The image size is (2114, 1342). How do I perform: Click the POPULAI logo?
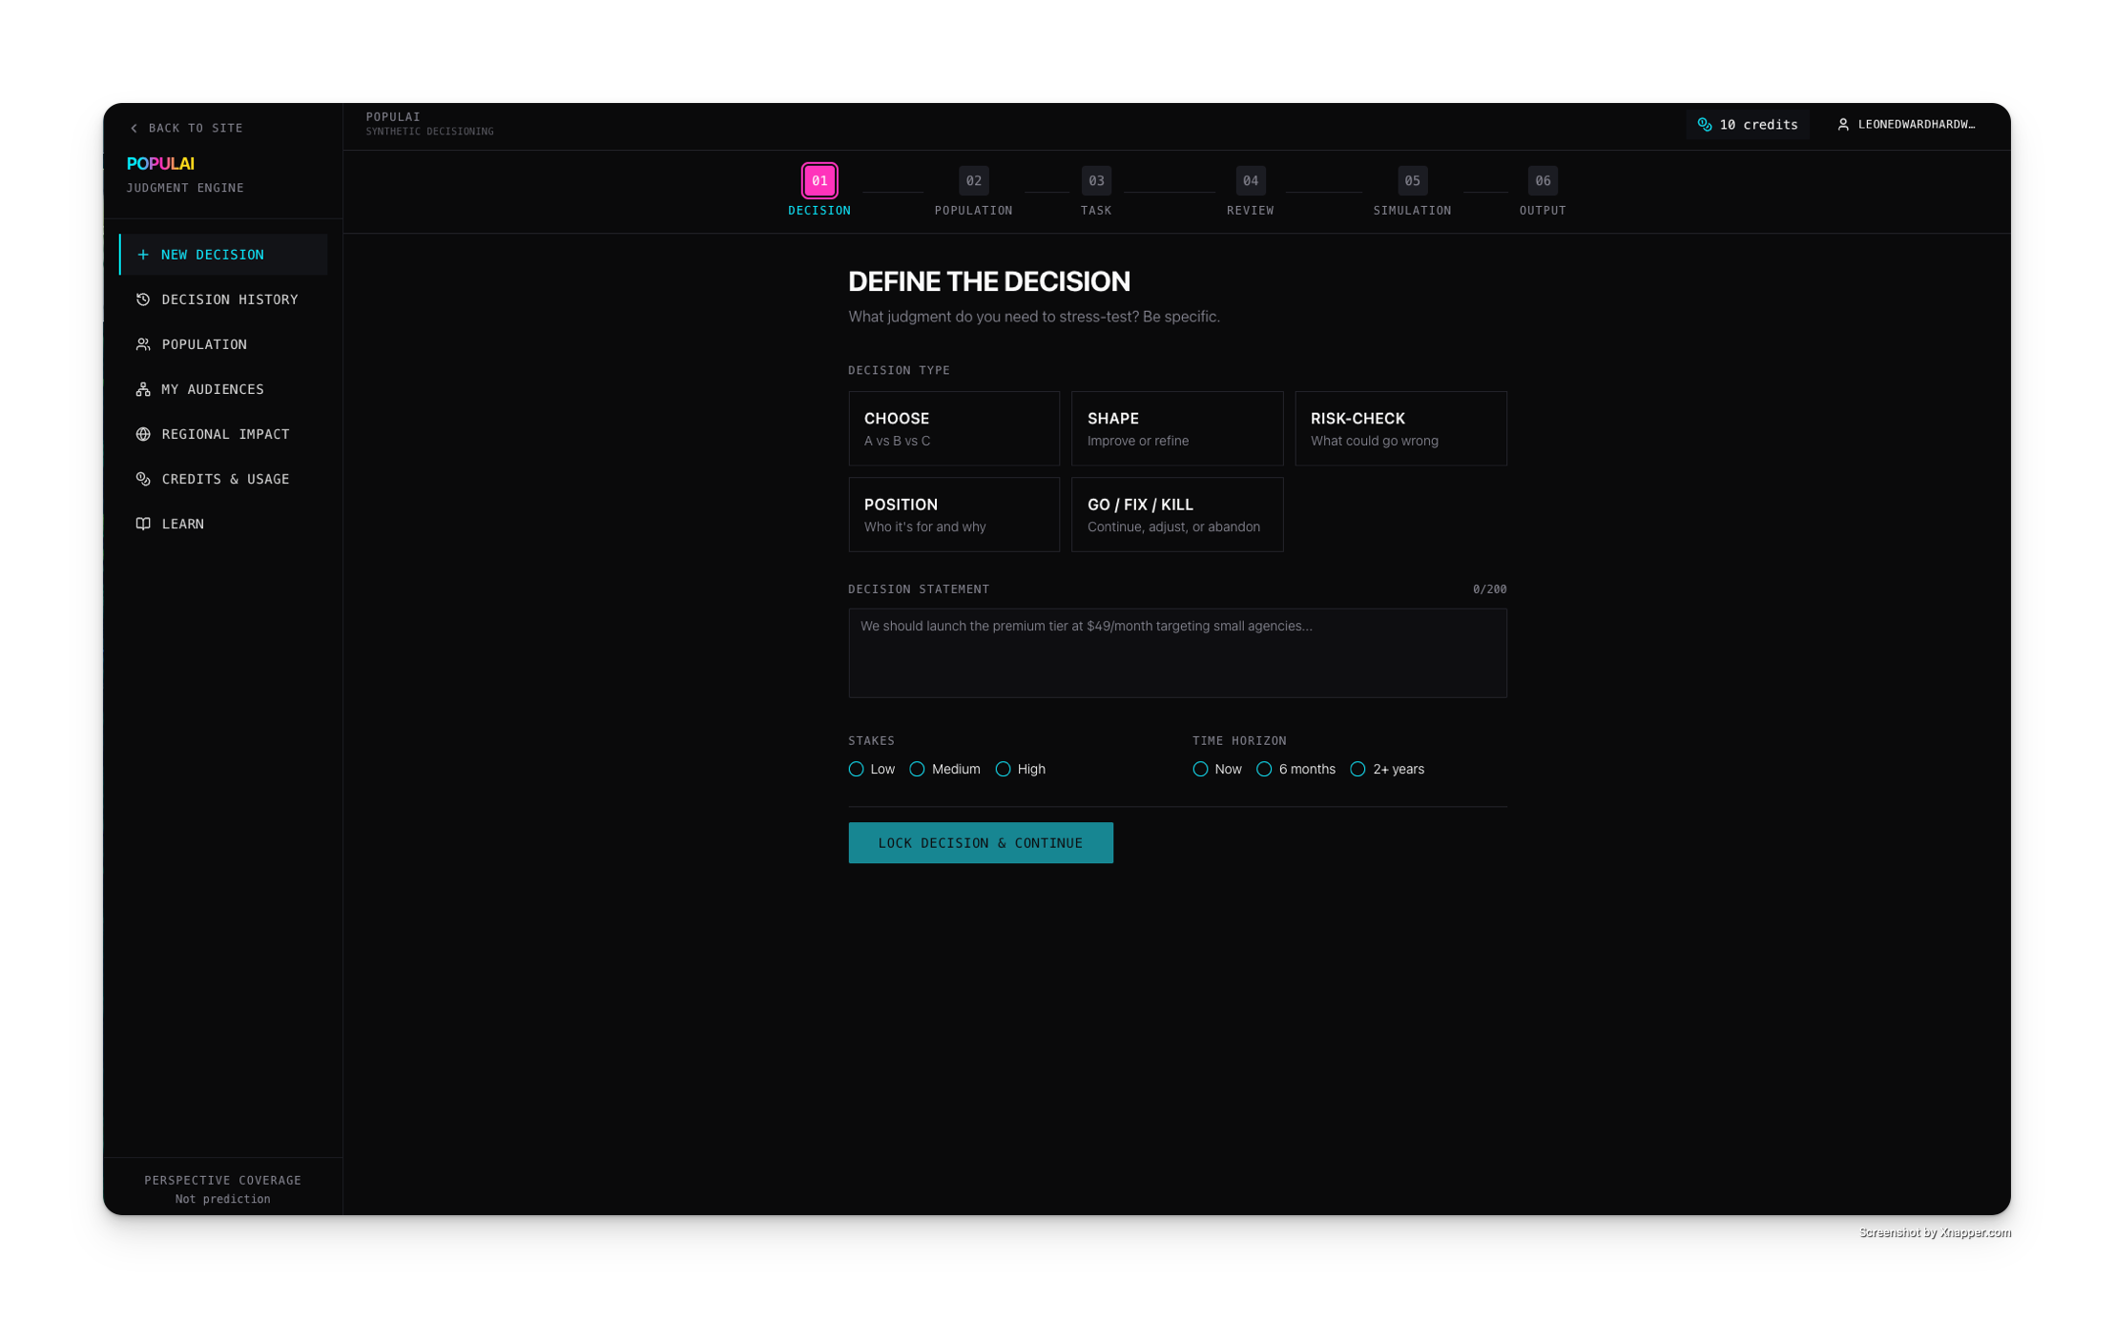point(160,164)
